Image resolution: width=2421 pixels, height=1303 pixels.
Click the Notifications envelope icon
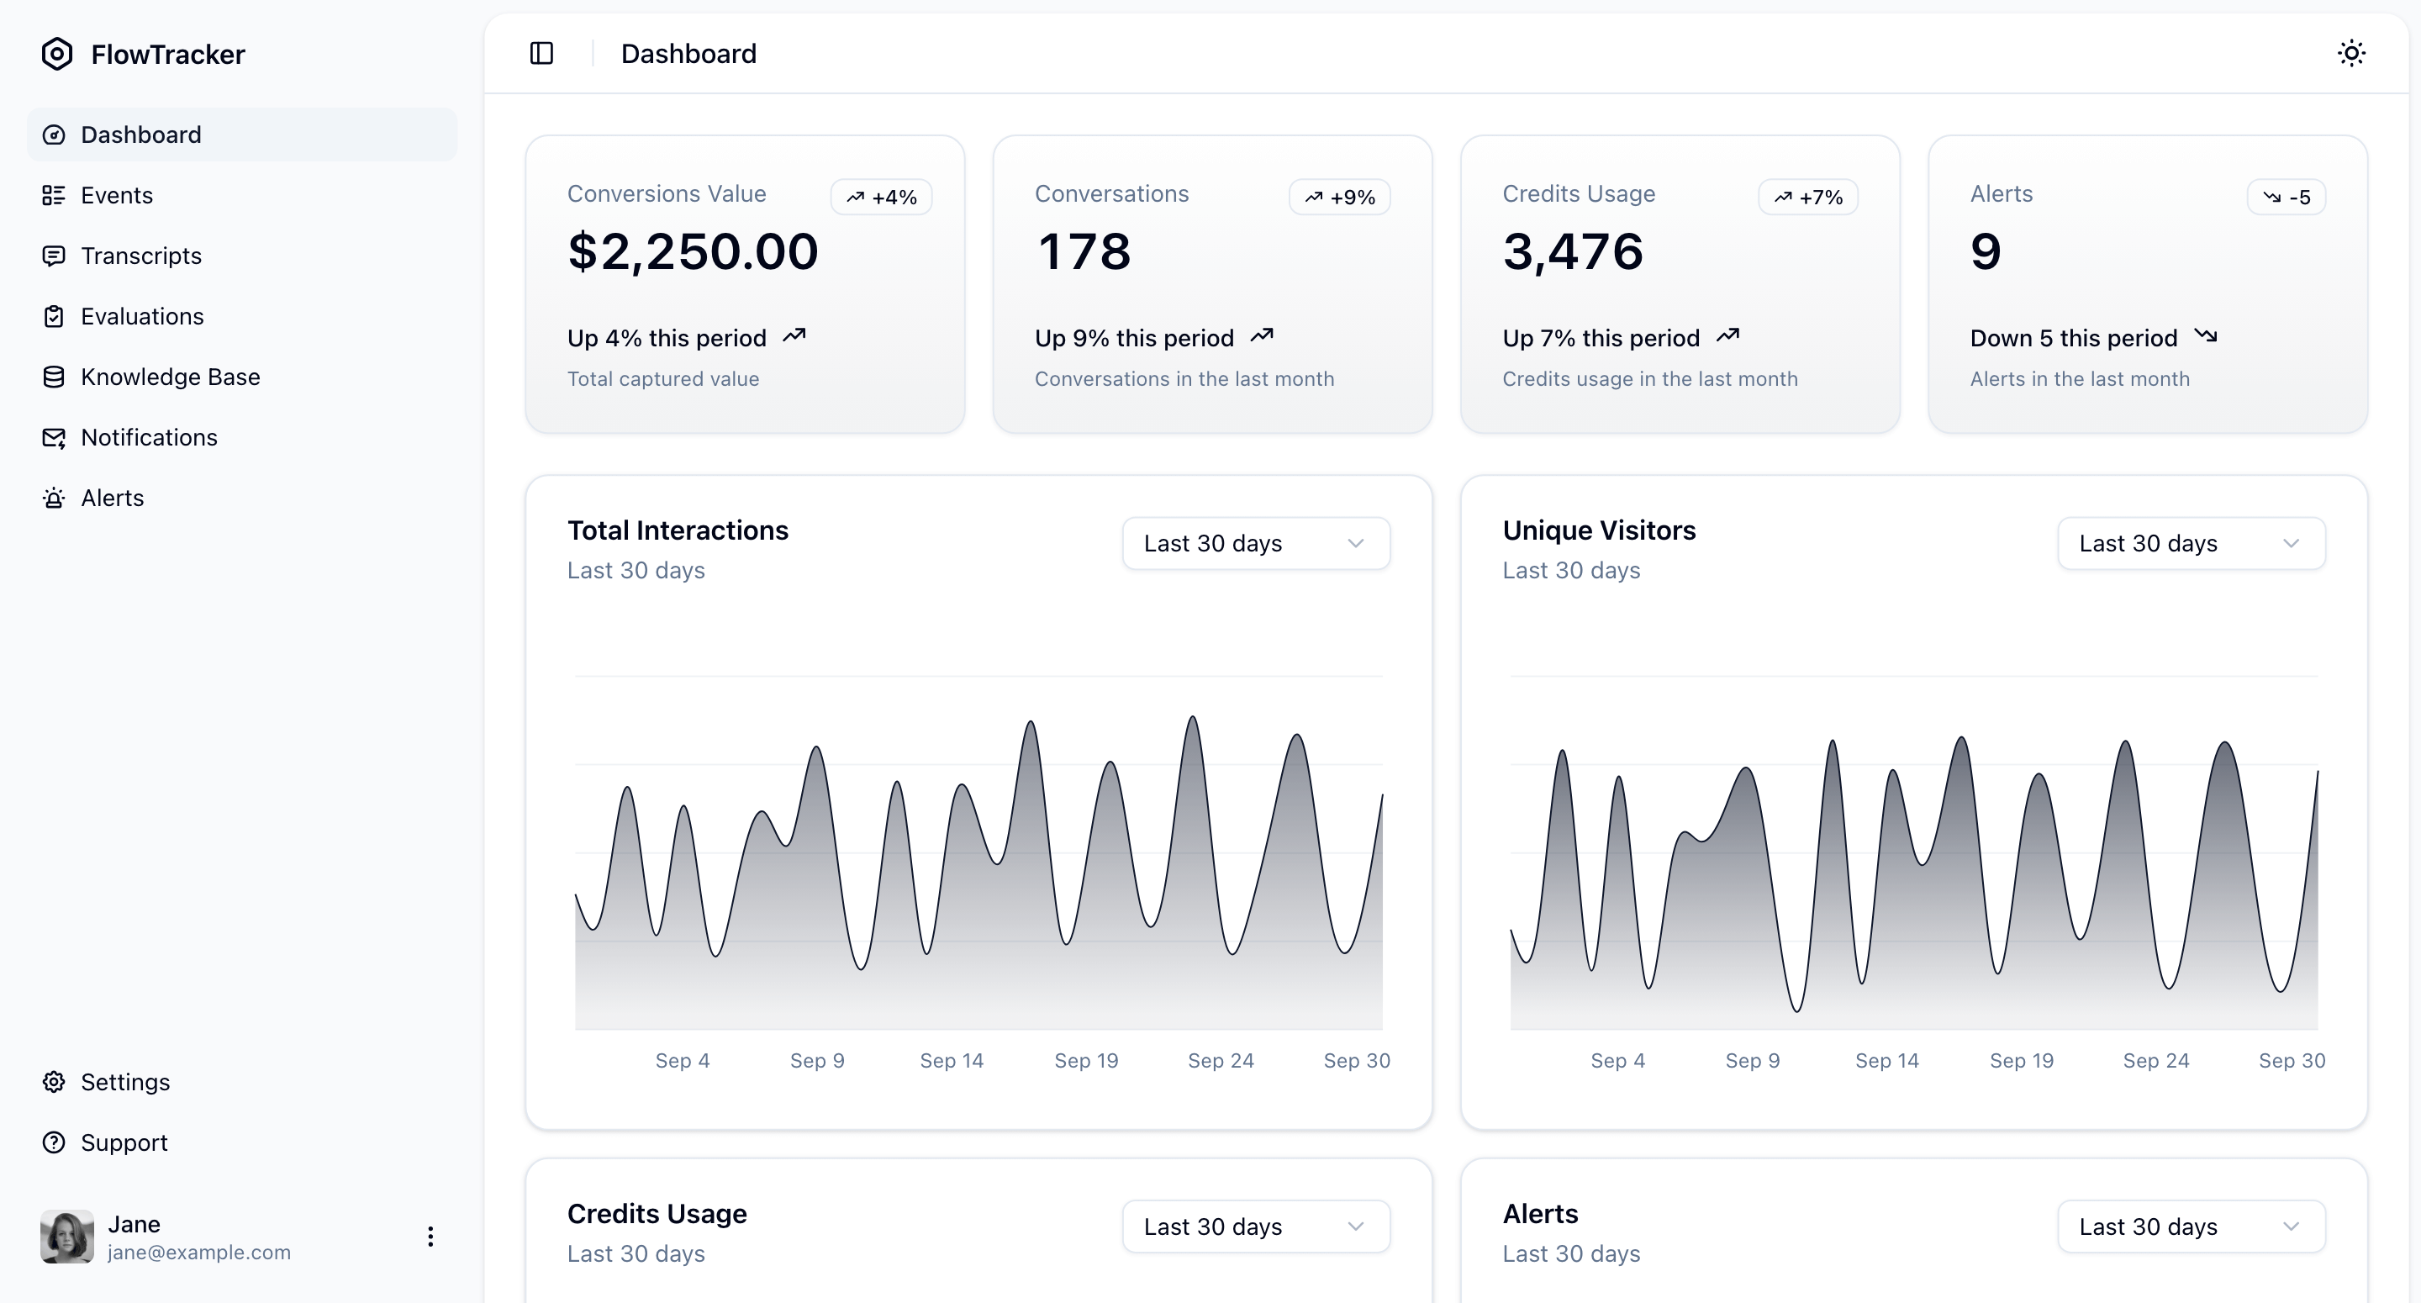[x=54, y=438]
